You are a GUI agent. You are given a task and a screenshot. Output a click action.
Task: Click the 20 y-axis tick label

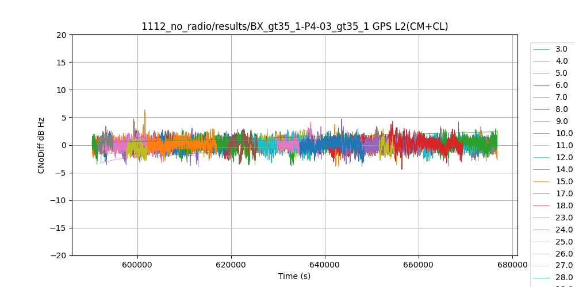[61, 35]
